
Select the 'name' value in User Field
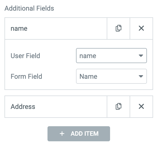[x=88, y=56]
